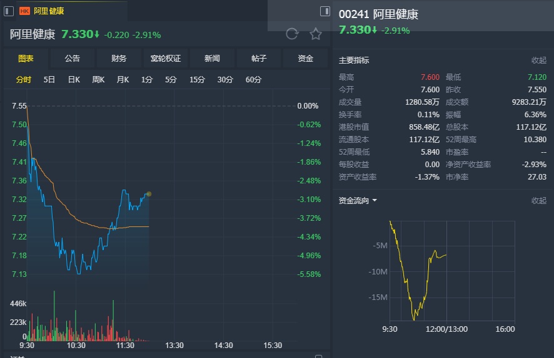Toggle the left sidebar panel icon
The height and width of the screenshot is (358, 554).
click(9, 11)
